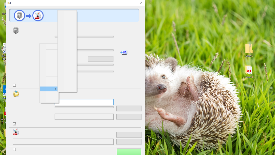Click the circled PDF icon in the blue banner
Image resolution: width=275 pixels, height=155 pixels.
[x=38, y=16]
